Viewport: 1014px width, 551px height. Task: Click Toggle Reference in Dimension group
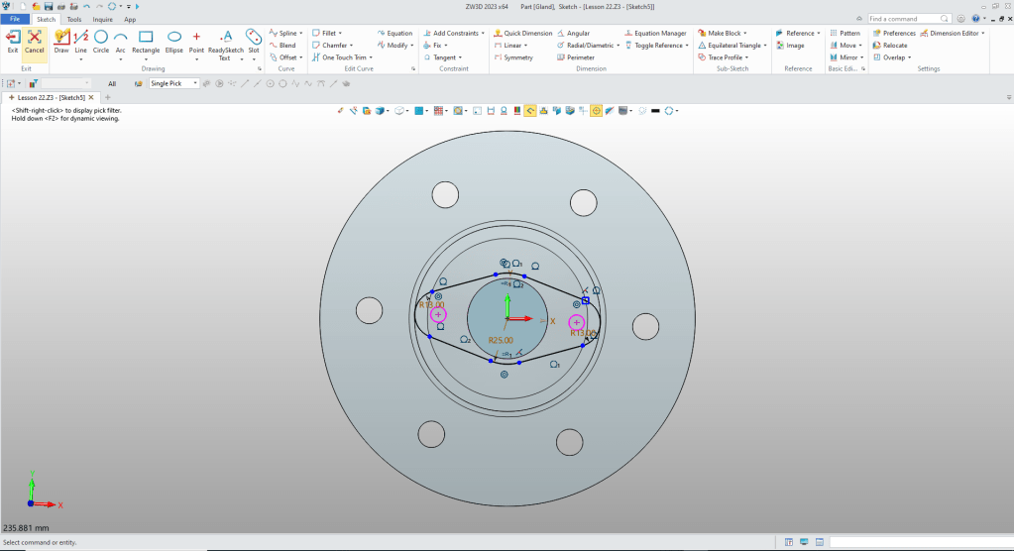654,46
